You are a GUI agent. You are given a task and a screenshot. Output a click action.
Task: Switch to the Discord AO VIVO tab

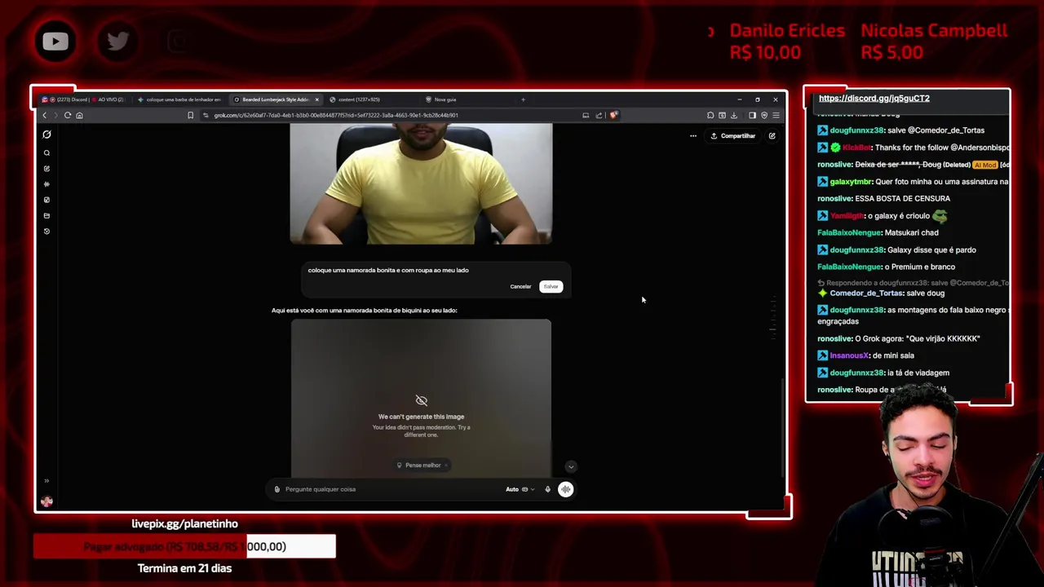tap(83, 99)
